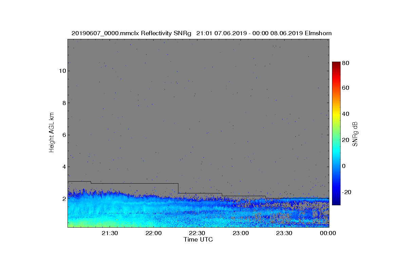Click the 23:30 time tick label
The width and height of the screenshot is (407, 271).
pyautogui.click(x=284, y=233)
